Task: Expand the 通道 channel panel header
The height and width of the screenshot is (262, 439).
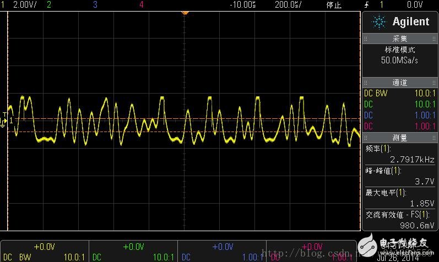Action: click(x=400, y=83)
